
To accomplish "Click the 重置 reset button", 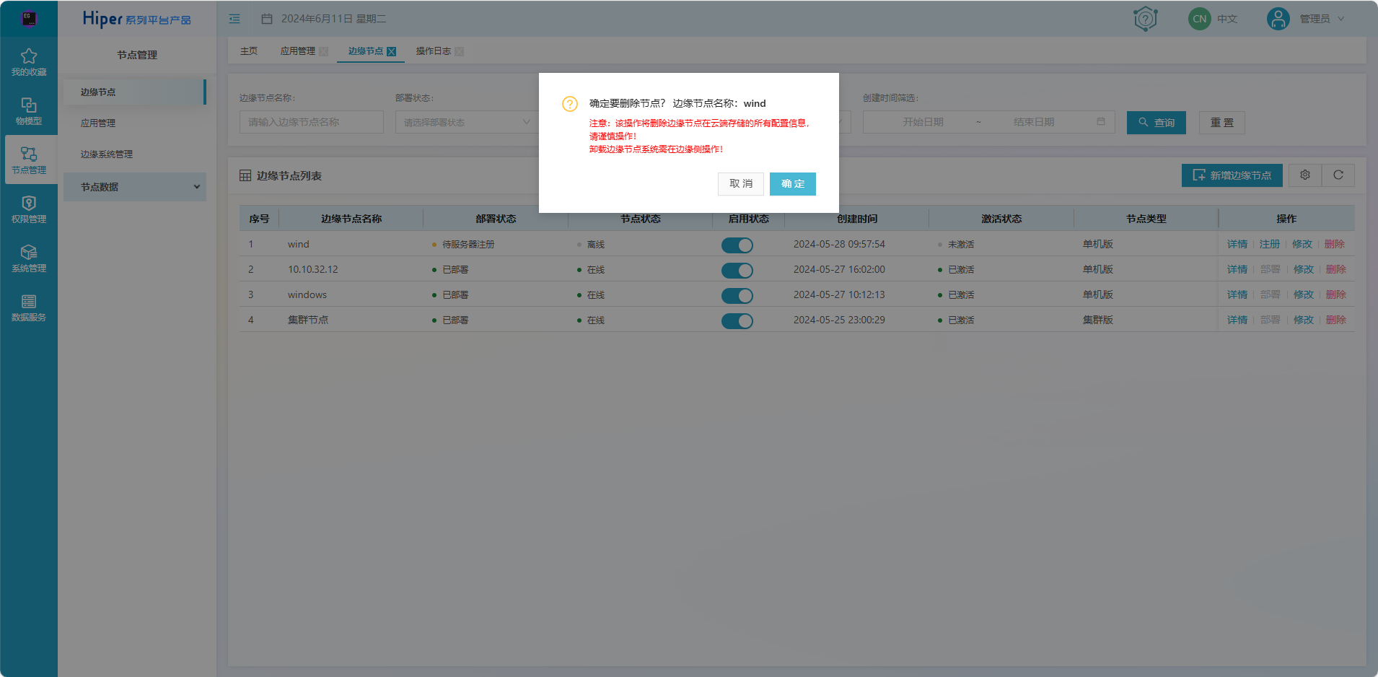I will pos(1222,123).
